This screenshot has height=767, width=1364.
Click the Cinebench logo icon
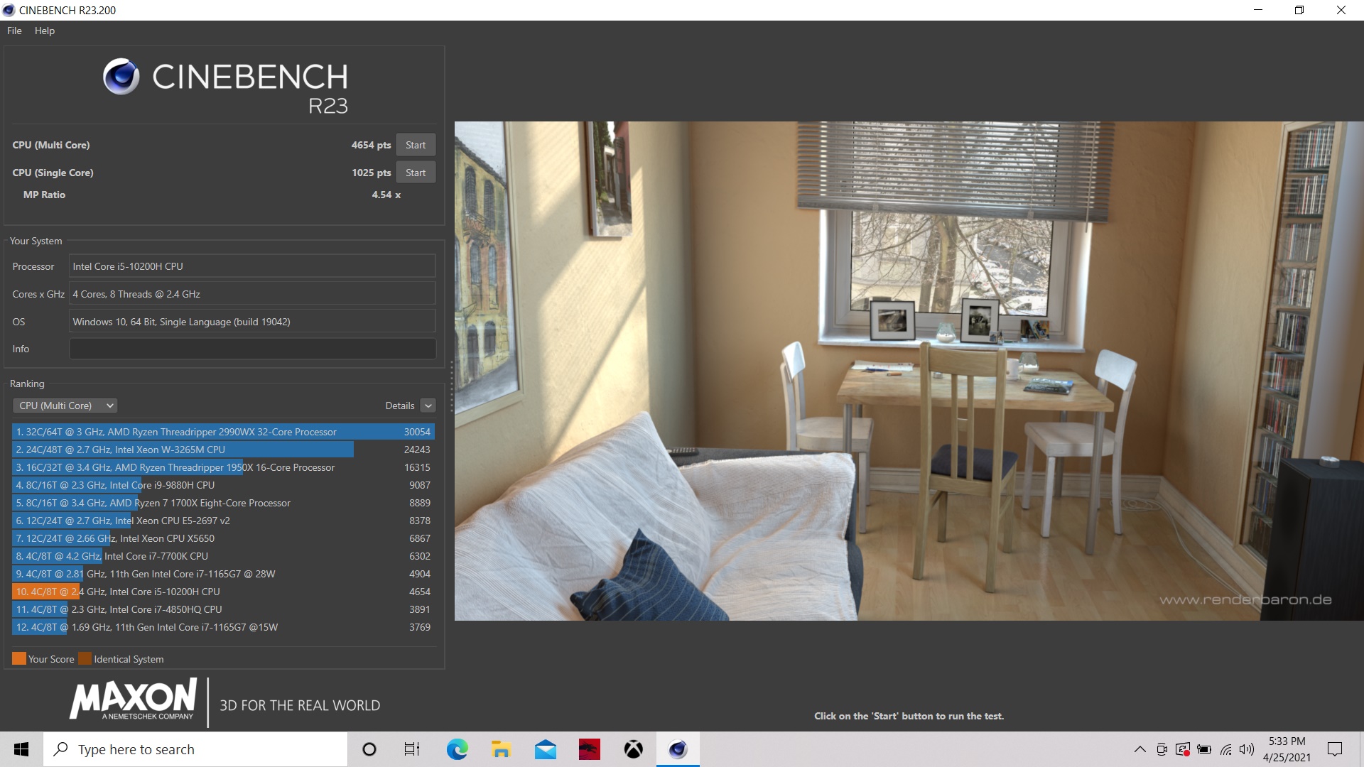[121, 77]
